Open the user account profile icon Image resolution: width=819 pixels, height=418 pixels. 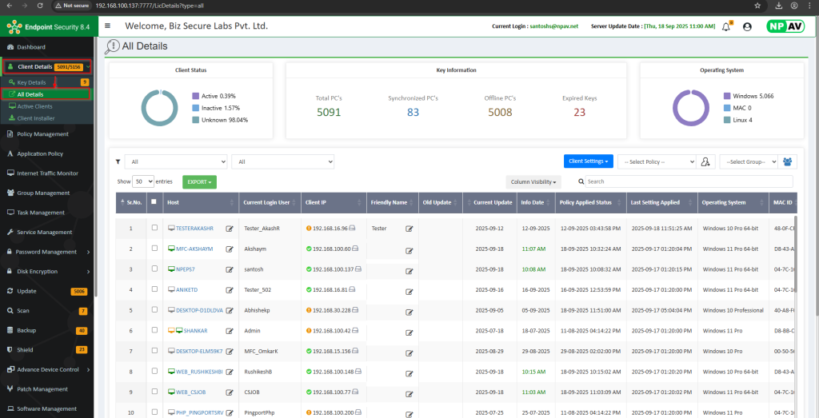[x=747, y=26]
